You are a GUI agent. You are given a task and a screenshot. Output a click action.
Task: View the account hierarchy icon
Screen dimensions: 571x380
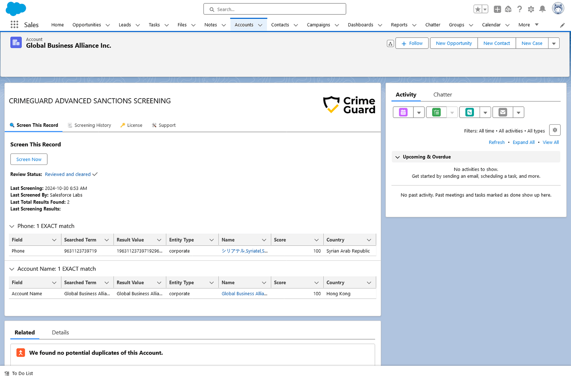point(390,44)
